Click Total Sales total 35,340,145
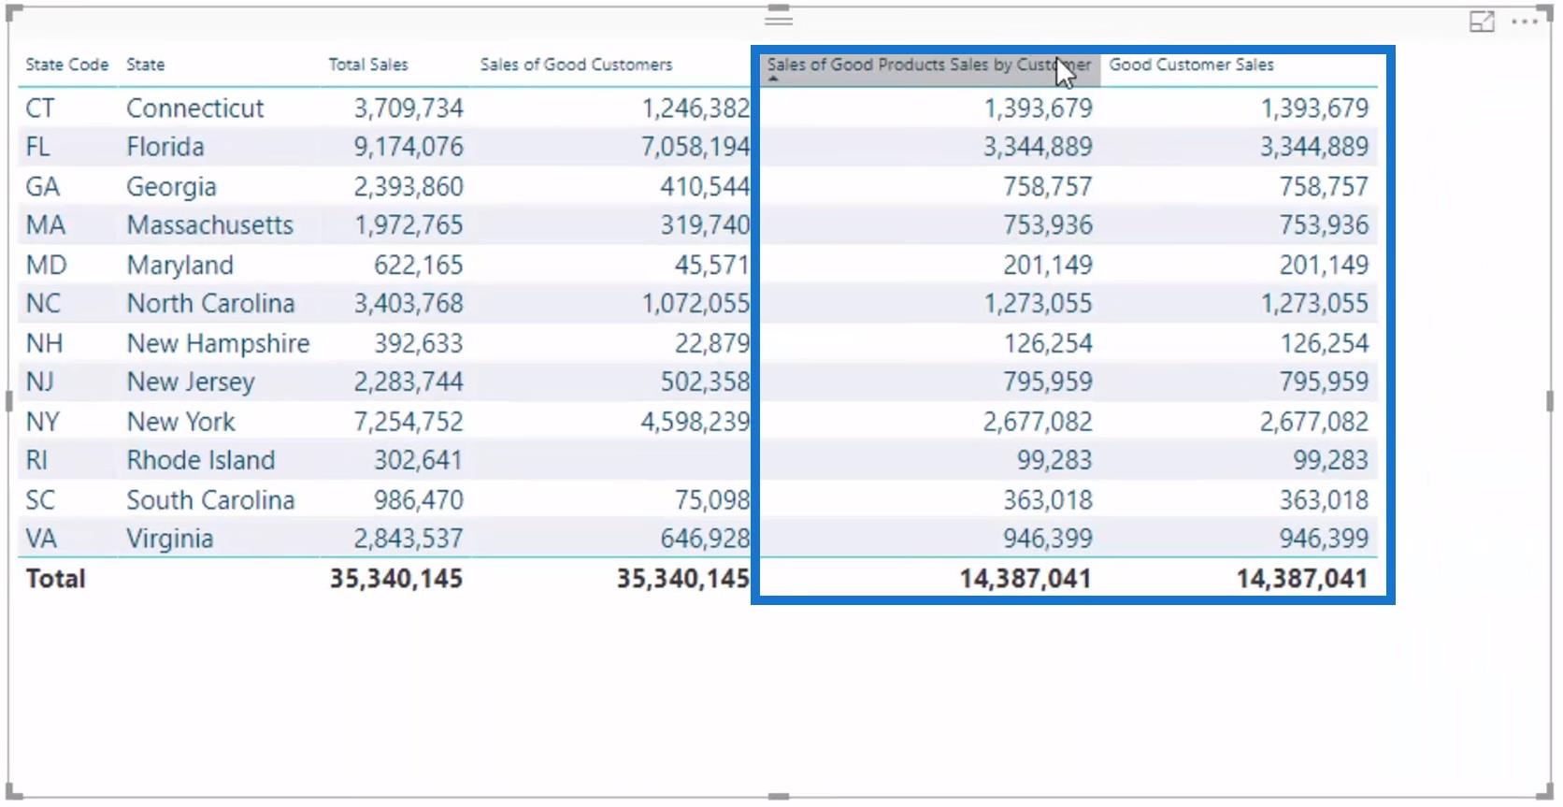Image resolution: width=1563 pixels, height=807 pixels. (x=396, y=579)
